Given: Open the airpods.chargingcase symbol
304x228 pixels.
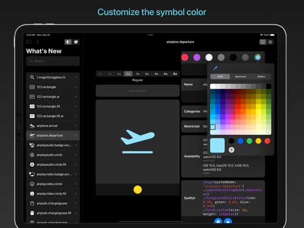Looking at the screenshot, I should tap(53, 203).
